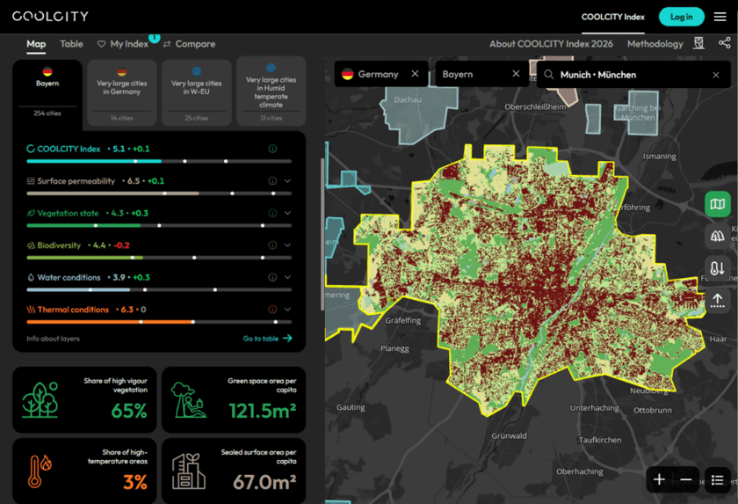
Task: Click the Share of high vigour vegetation card
Action: (84, 400)
